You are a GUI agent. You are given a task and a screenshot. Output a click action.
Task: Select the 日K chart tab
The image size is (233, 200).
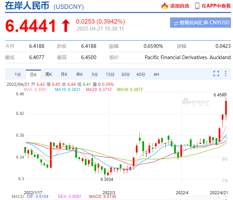pos(33,75)
